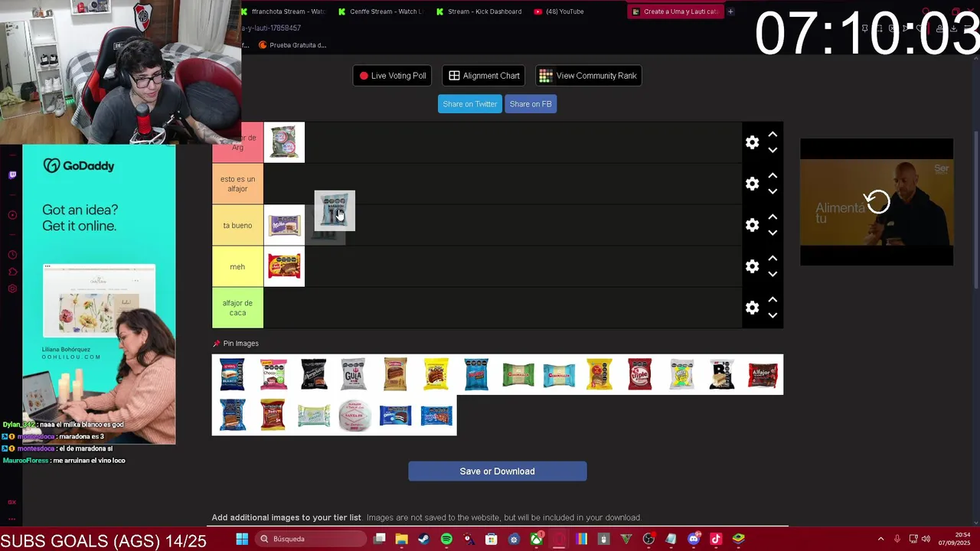Open a new browser tab
This screenshot has height=551, width=980.
coord(730,11)
